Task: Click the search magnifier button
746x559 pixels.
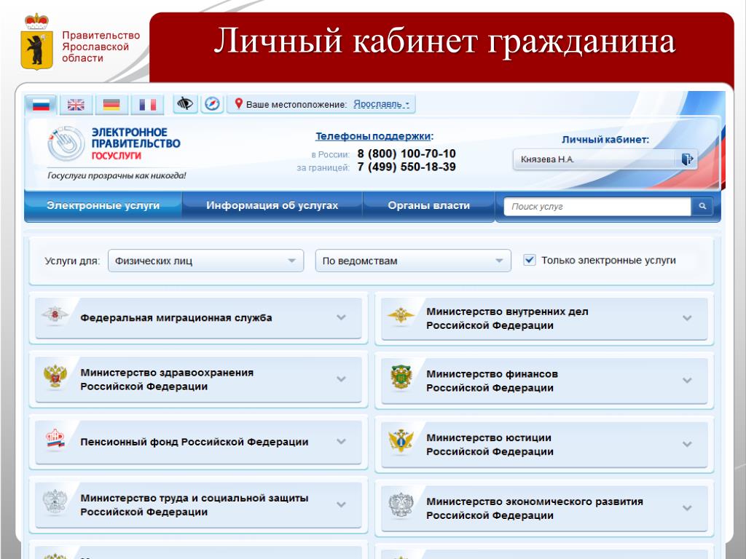Action: 702,206
